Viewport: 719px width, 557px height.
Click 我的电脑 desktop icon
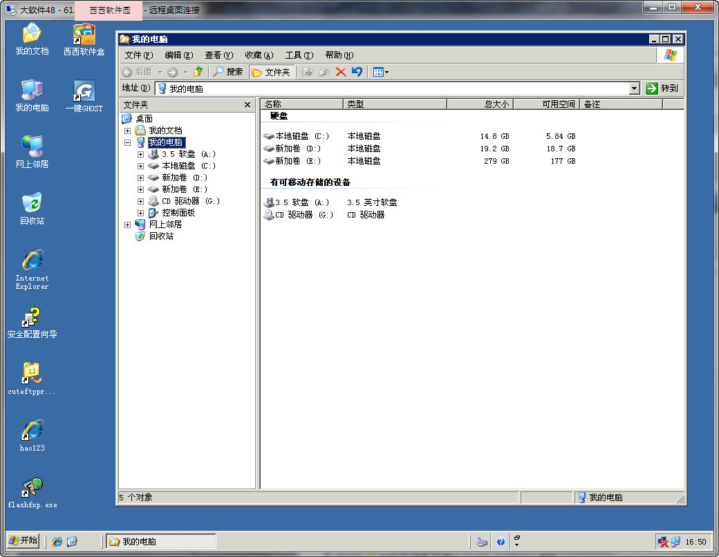tap(32, 96)
